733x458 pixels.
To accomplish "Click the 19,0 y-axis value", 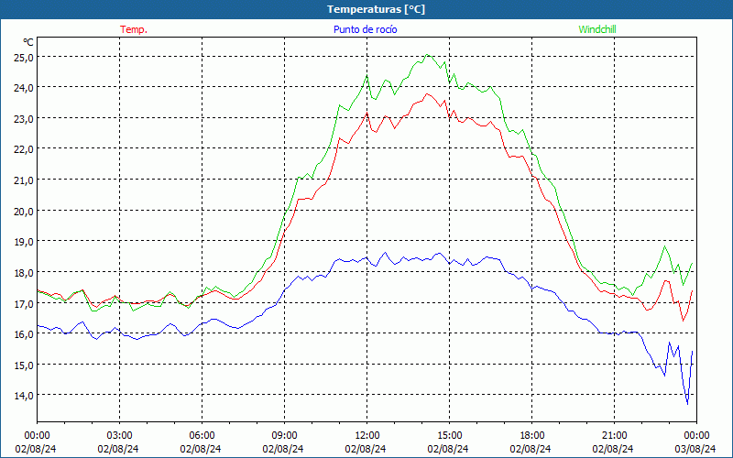I will 24,242.
